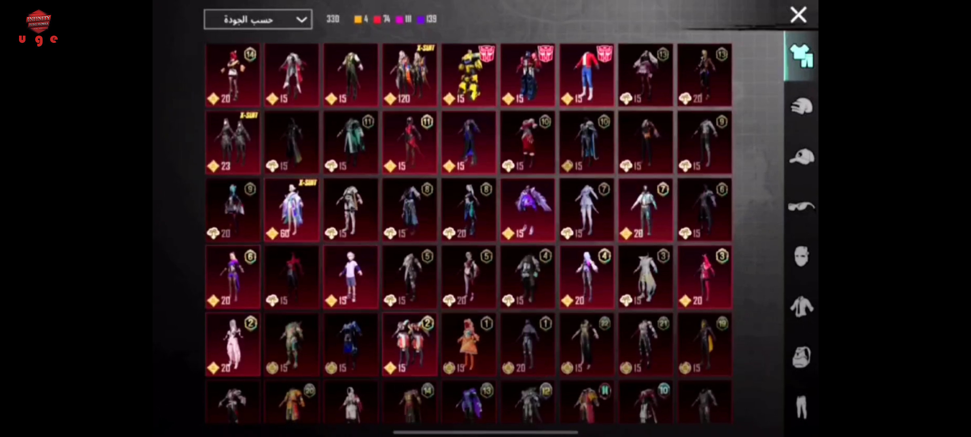Viewport: 971px width, 437px height.
Task: Select the yellow Bumblebee robot outfit
Action: pos(469,75)
